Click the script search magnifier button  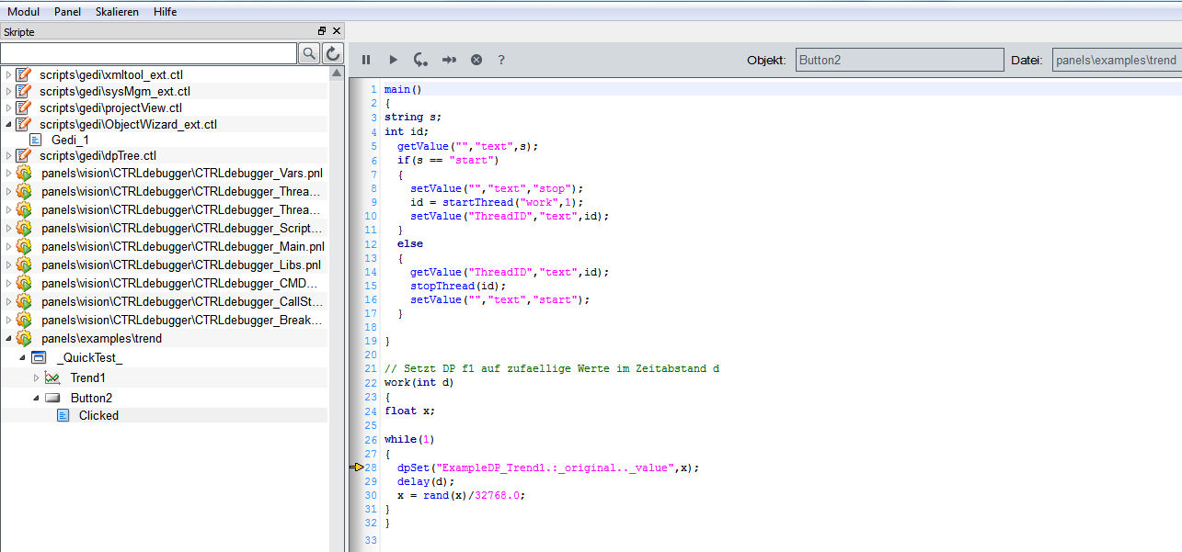(310, 53)
